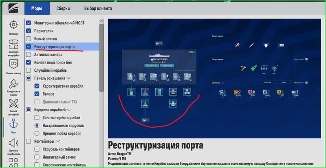Image resolution: width=326 pixels, height=168 pixels.
Task: Select the Порт anchor category
Action: pos(13,126)
